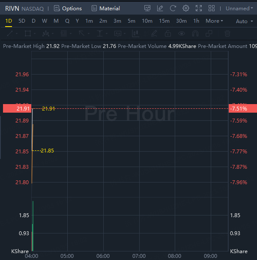Open the Auto scaling dropdown
257x260 pixels.
(244, 21)
